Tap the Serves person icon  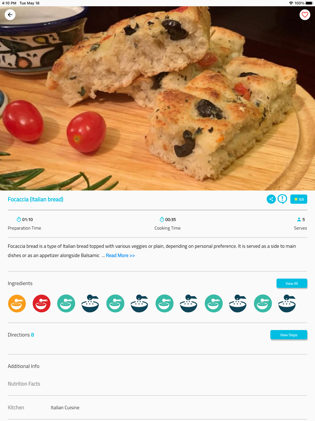299,219
